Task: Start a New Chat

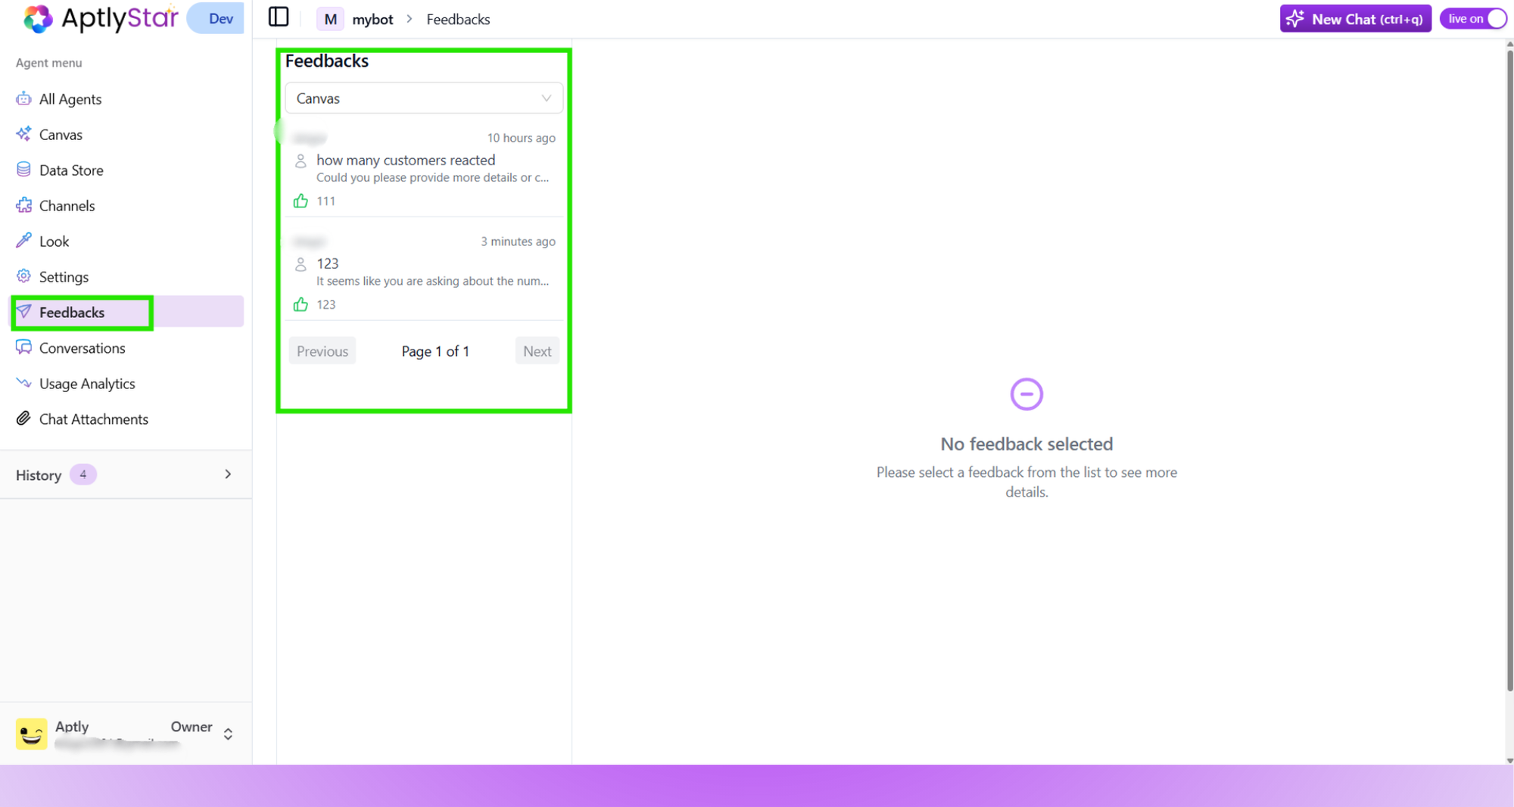Action: [1355, 18]
